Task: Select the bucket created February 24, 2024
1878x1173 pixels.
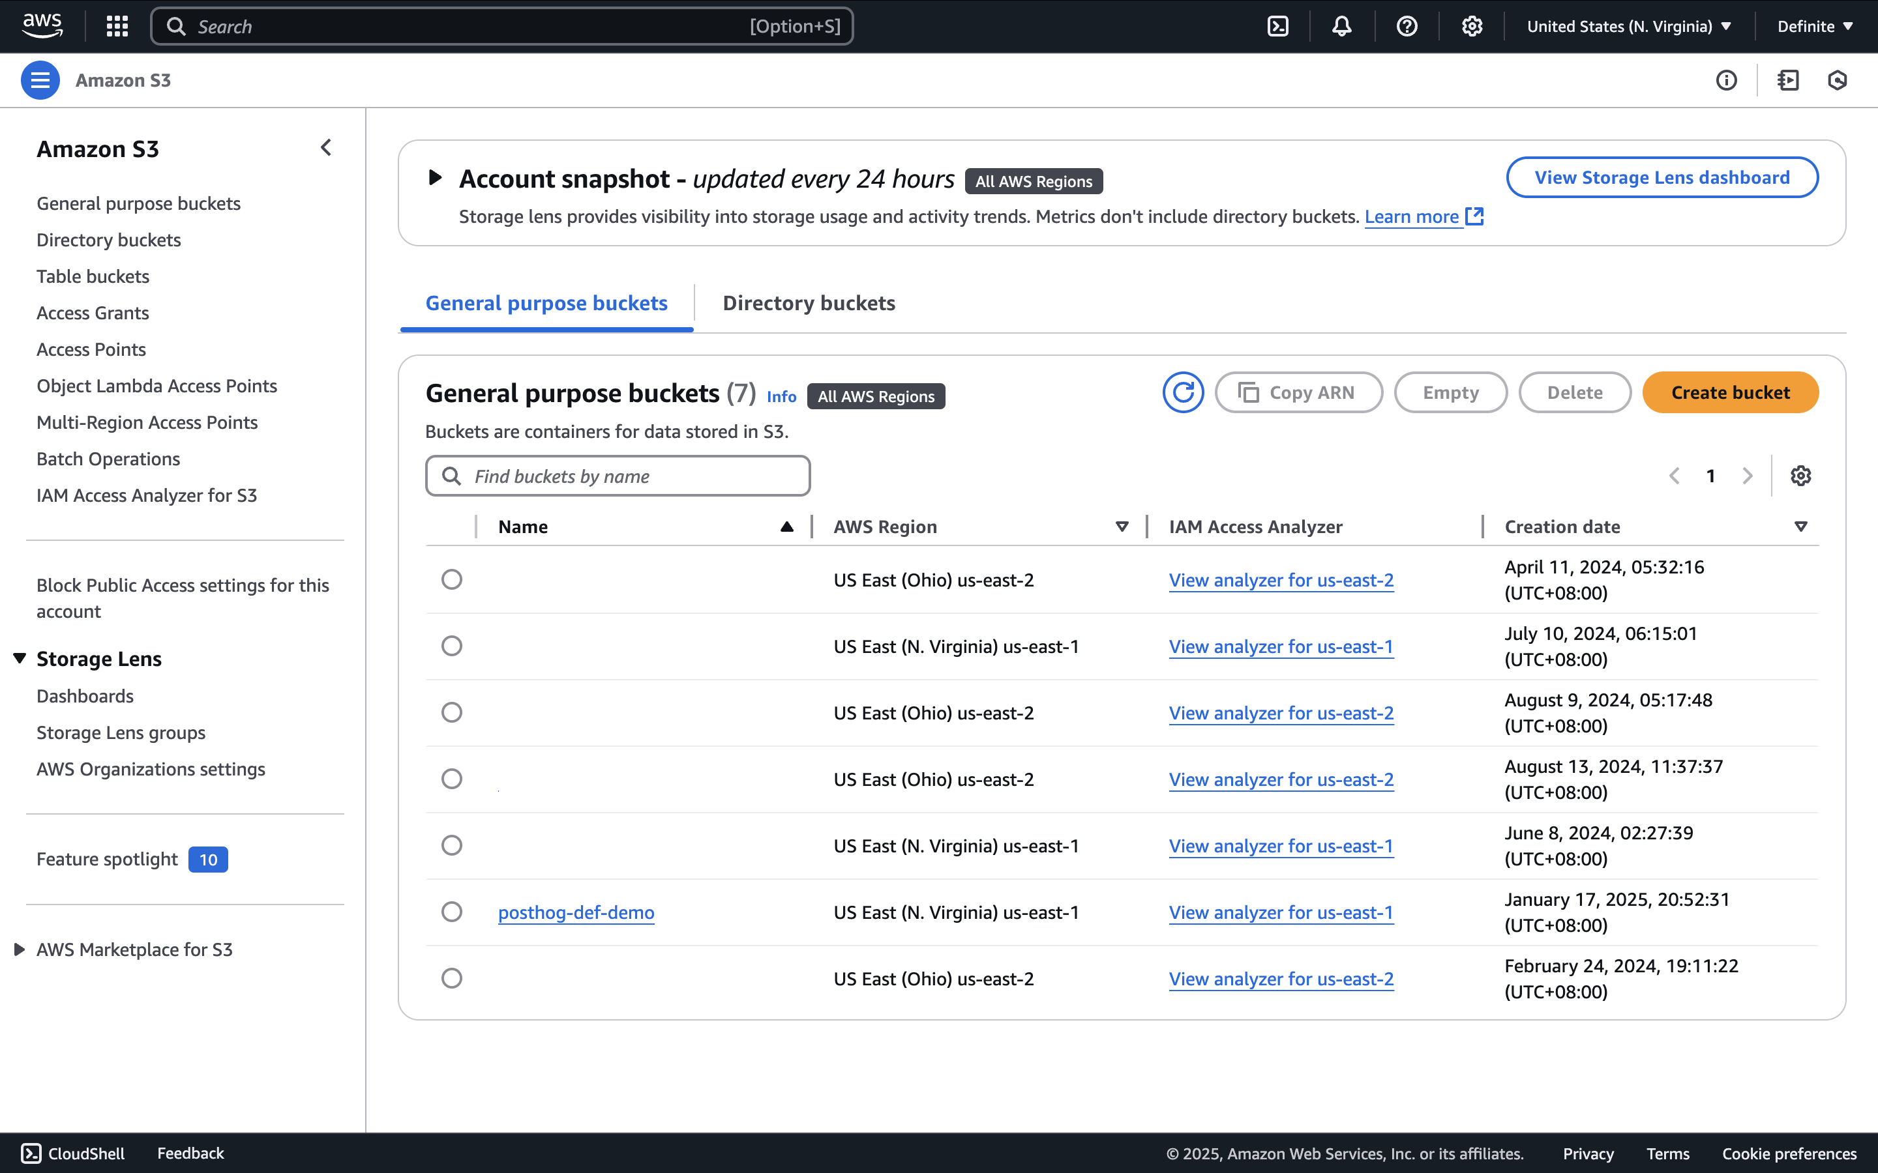Action: (x=452, y=978)
